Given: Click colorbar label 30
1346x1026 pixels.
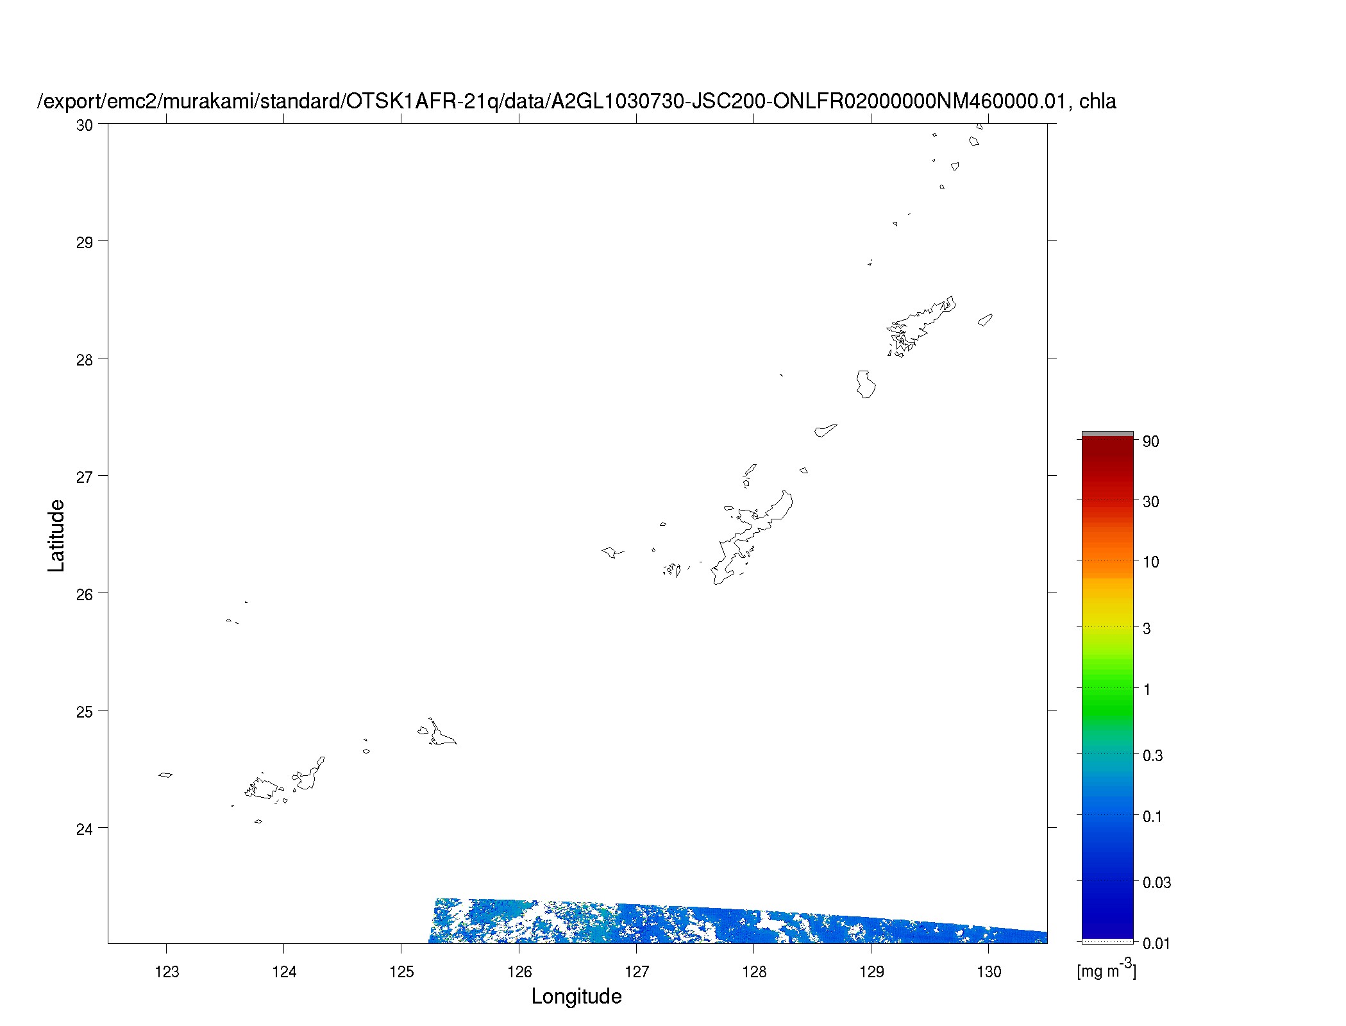Looking at the screenshot, I should point(1151,501).
